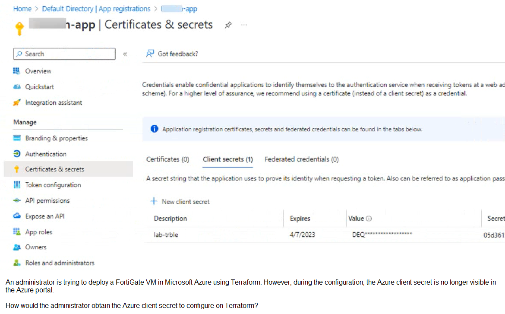
Task: Click the Token configuration bars icon
Action: pyautogui.click(x=17, y=185)
